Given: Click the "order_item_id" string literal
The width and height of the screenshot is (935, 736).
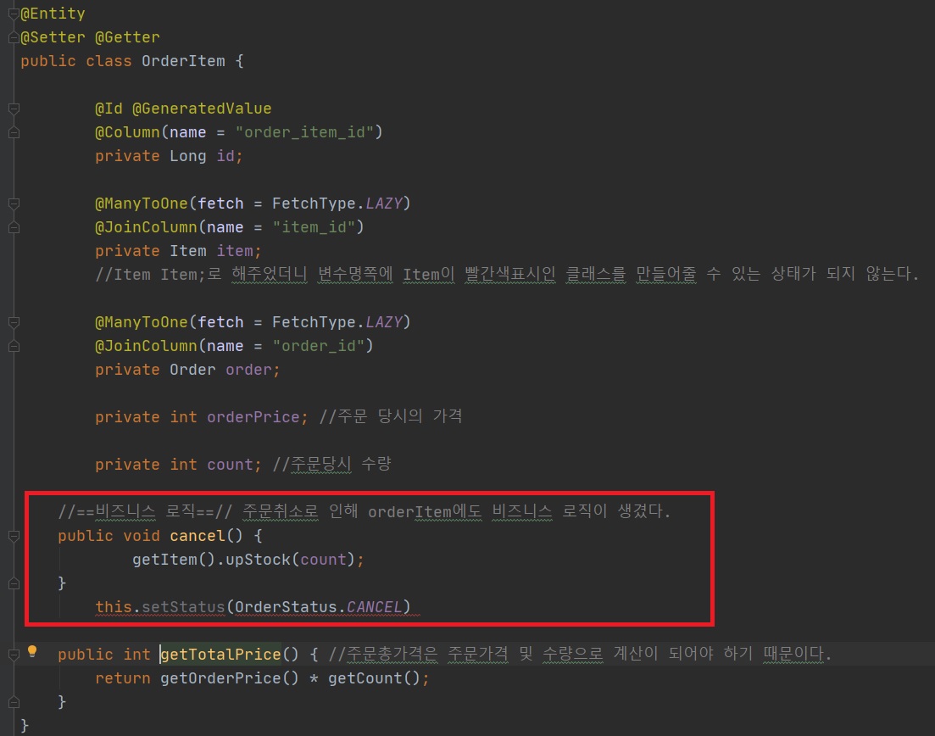Looking at the screenshot, I should point(303,131).
